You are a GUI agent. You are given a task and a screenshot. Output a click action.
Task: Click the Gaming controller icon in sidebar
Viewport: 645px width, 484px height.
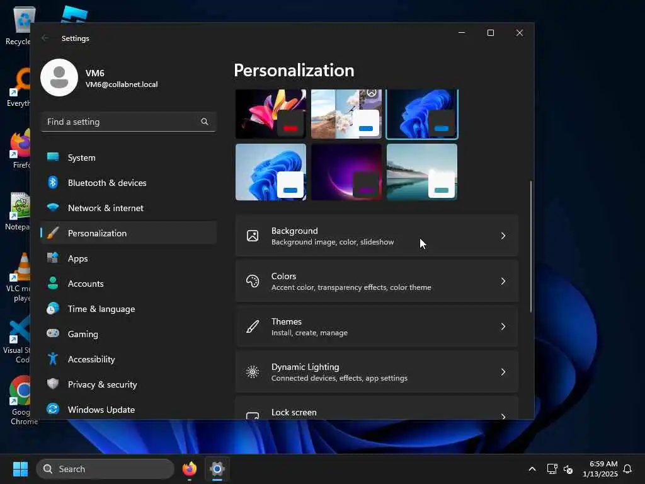click(x=53, y=333)
